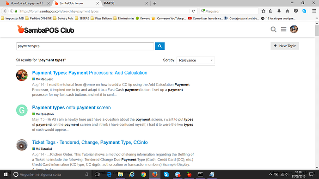This screenshot has height=179, width=319.
Task: Close the SambaClub Forum tab
Action: click(x=98, y=3)
